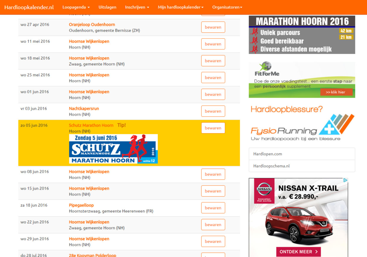The width and height of the screenshot is (367, 257).
Task: Click the Schutz Marathon Hoorn banner image
Action: [113, 149]
